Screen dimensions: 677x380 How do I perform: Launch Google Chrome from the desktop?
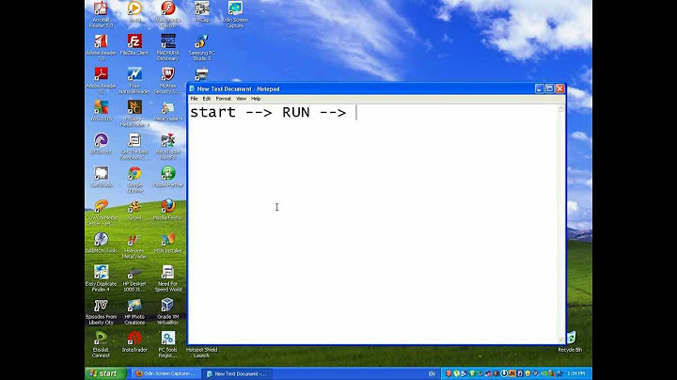[134, 180]
